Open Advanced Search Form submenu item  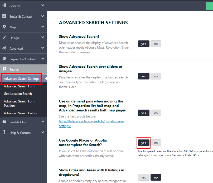pos(20,86)
